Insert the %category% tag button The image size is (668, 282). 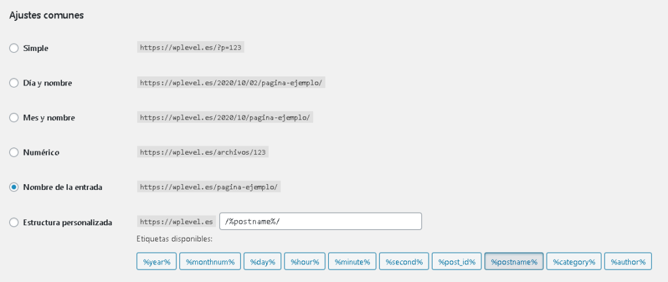coord(574,262)
